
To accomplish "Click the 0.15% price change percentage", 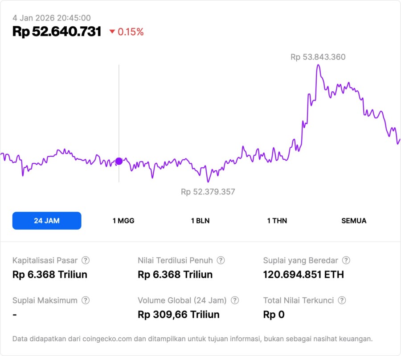I will pos(131,32).
